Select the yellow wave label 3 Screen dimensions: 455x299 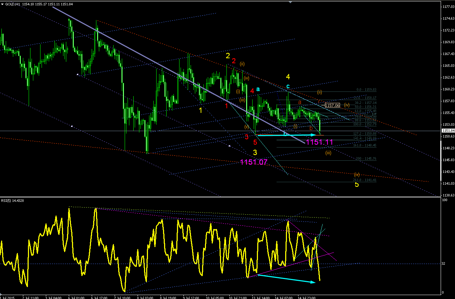(255, 152)
